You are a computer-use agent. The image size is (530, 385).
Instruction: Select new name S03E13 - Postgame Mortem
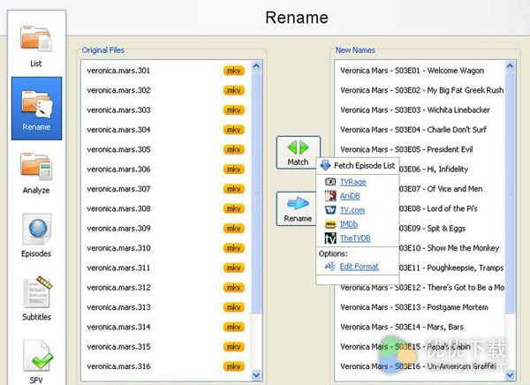tap(420, 307)
